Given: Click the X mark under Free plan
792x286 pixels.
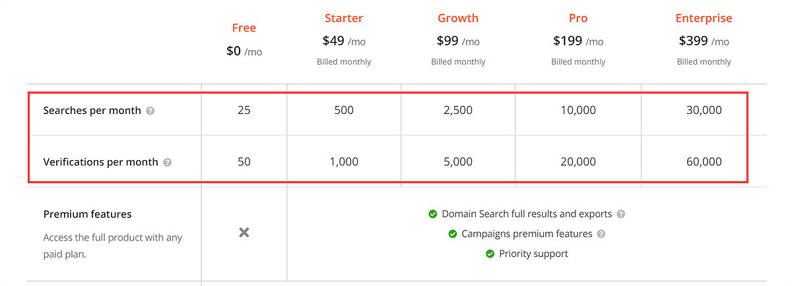Looking at the screenshot, I should pos(244,233).
